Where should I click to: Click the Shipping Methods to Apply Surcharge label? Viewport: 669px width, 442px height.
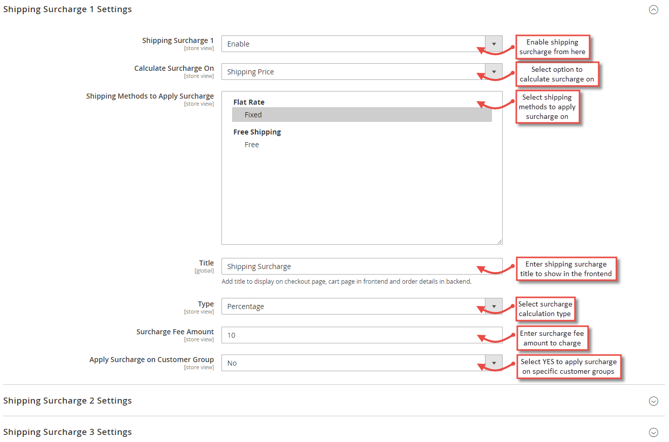tap(150, 96)
